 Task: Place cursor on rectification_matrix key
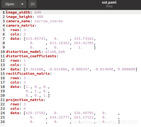pos(28,74)
